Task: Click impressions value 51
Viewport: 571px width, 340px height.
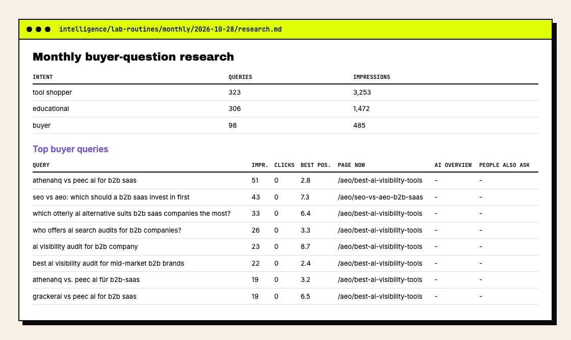Action: 255,180
